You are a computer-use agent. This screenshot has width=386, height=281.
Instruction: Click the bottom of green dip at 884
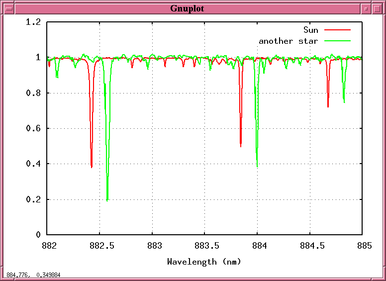point(257,167)
